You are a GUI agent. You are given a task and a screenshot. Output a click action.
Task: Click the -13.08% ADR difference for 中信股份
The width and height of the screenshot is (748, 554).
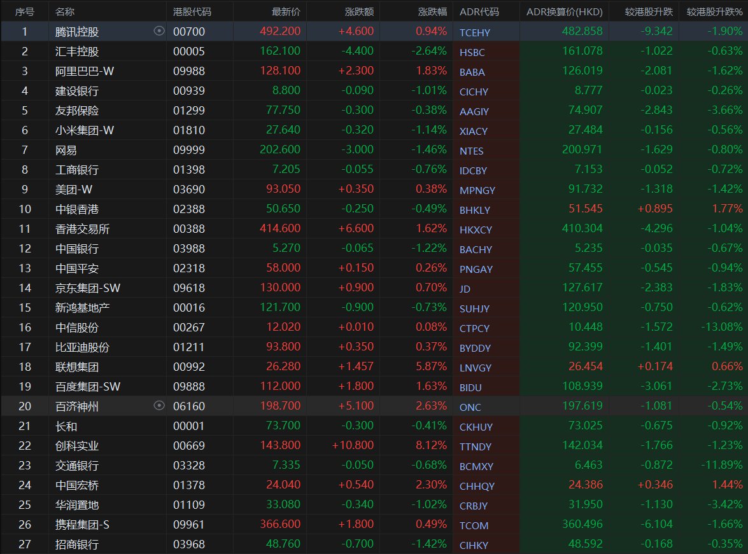pyautogui.click(x=722, y=326)
